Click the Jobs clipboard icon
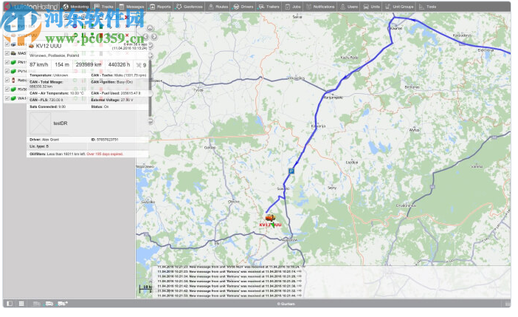This screenshot has width=518, height=317. 288,7
